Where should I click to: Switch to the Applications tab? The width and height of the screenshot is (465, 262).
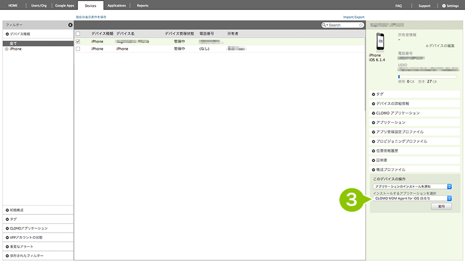pyautogui.click(x=116, y=5)
